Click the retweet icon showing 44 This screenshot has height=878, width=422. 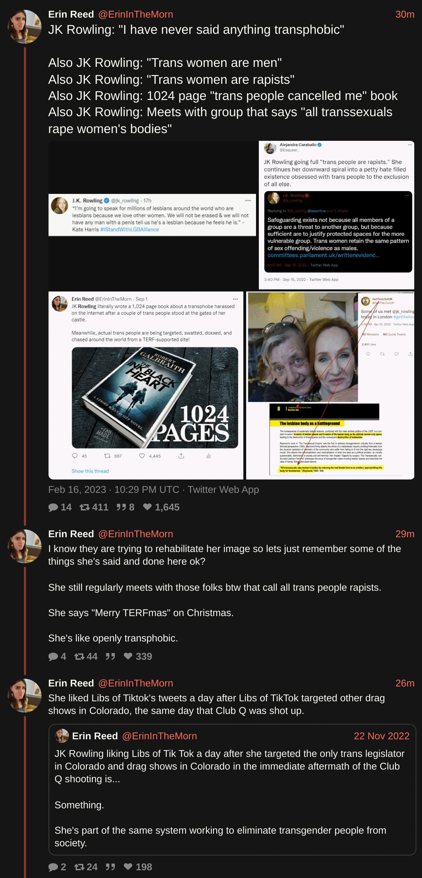pyautogui.click(x=79, y=657)
